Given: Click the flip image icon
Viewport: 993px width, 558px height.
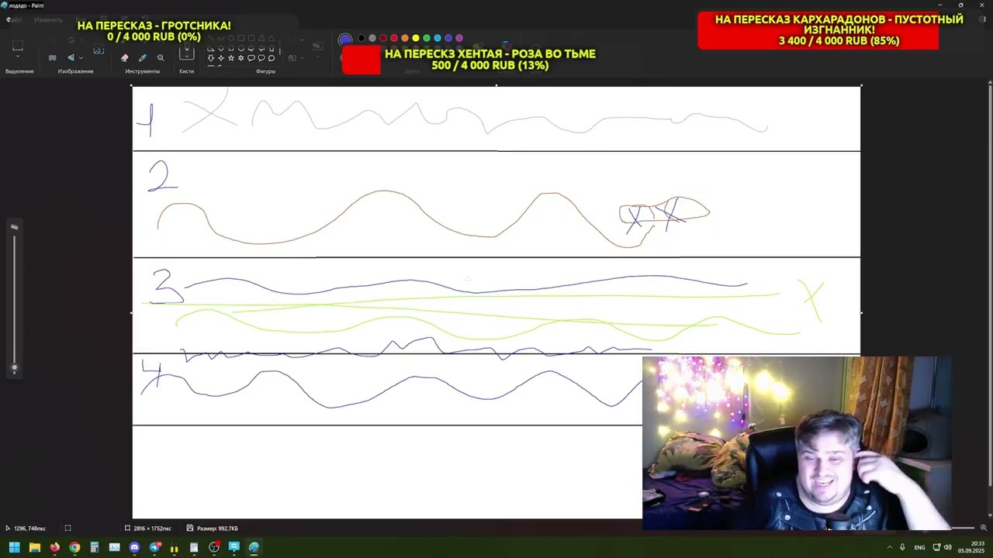Looking at the screenshot, I should click(x=71, y=57).
